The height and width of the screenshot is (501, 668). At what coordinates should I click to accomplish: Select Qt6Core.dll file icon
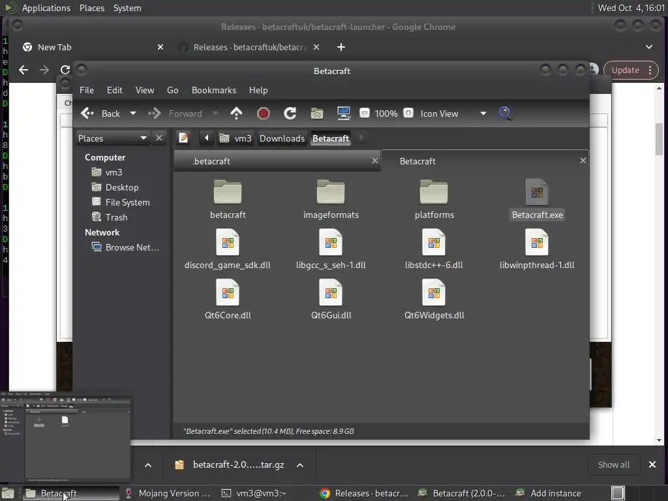pyautogui.click(x=228, y=292)
